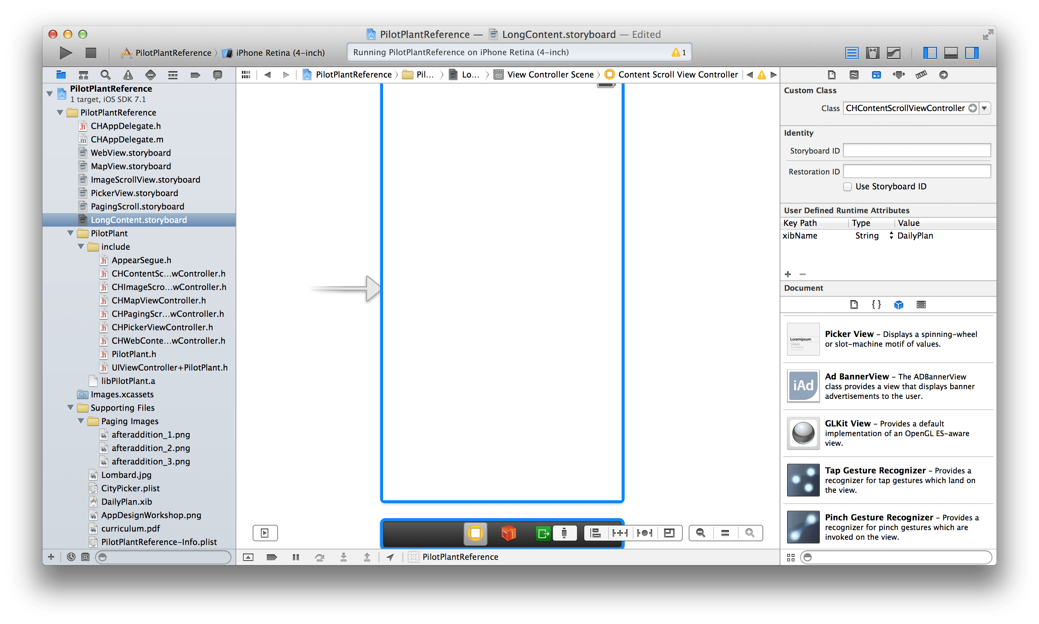Zoom in the storyboard canvas
Image resolution: width=1039 pixels, height=624 pixels.
(x=750, y=533)
